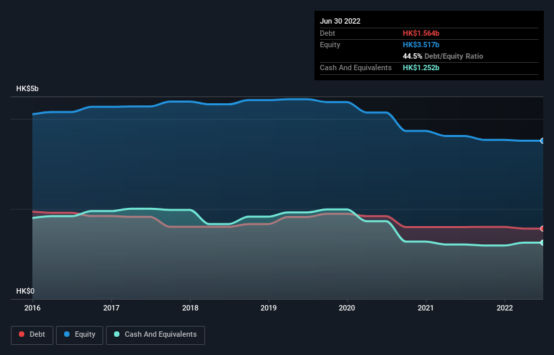Click the 44.5% Debt/Equity Ratio text

(443, 56)
